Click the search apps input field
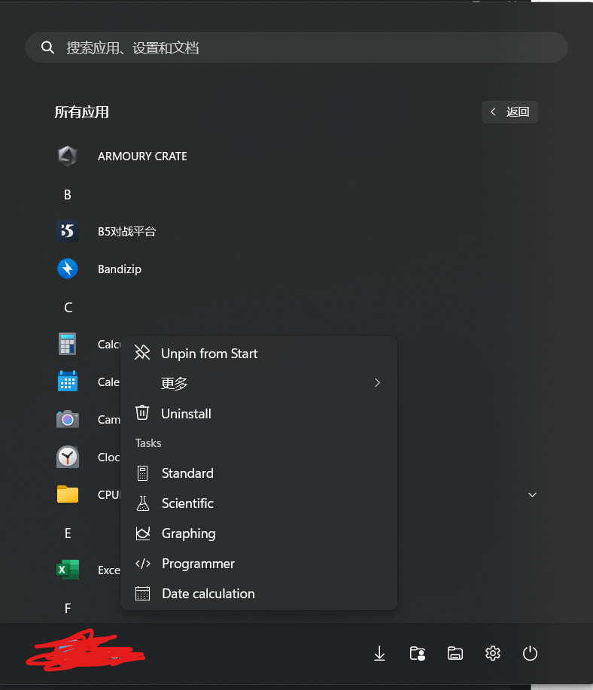 296,47
